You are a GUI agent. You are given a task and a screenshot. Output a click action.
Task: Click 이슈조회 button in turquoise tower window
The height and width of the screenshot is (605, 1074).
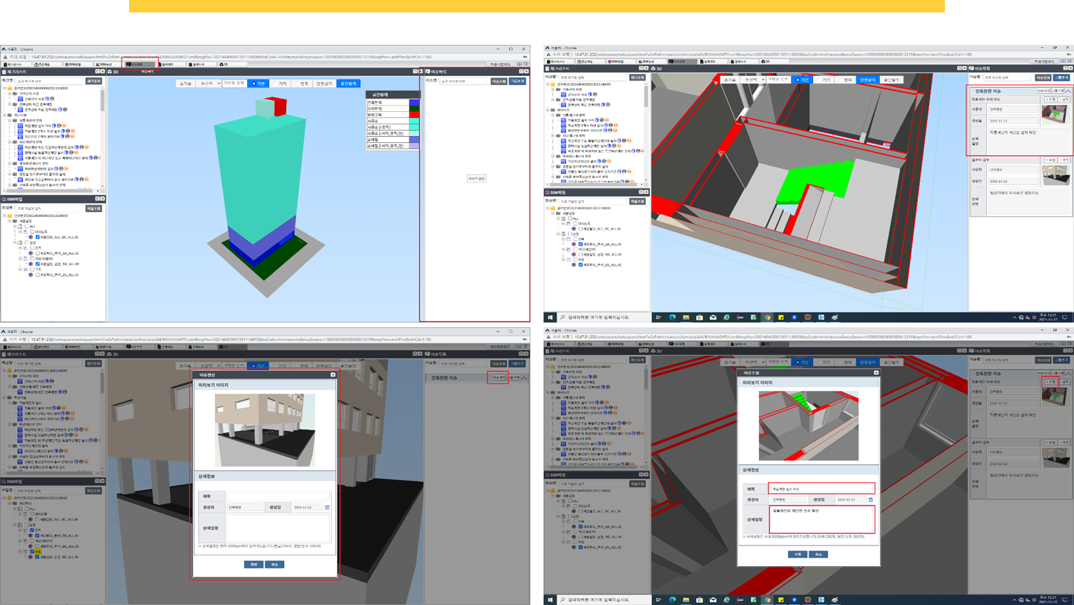tap(499, 81)
